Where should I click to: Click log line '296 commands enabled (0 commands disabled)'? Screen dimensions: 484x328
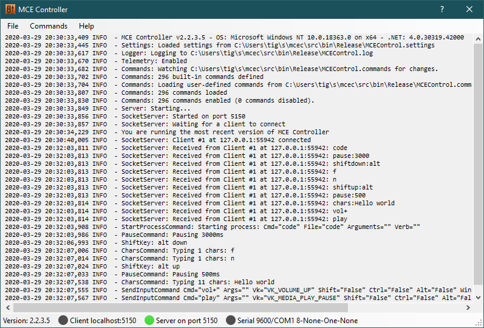[160, 101]
